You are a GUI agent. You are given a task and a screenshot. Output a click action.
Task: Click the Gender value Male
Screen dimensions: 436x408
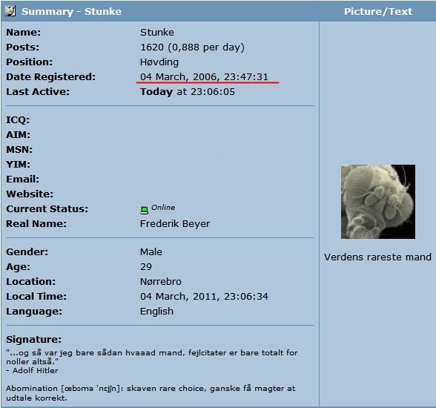pyautogui.click(x=151, y=252)
